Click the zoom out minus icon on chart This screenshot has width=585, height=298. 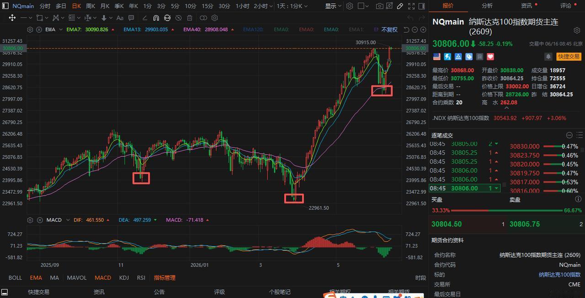(x=415, y=30)
